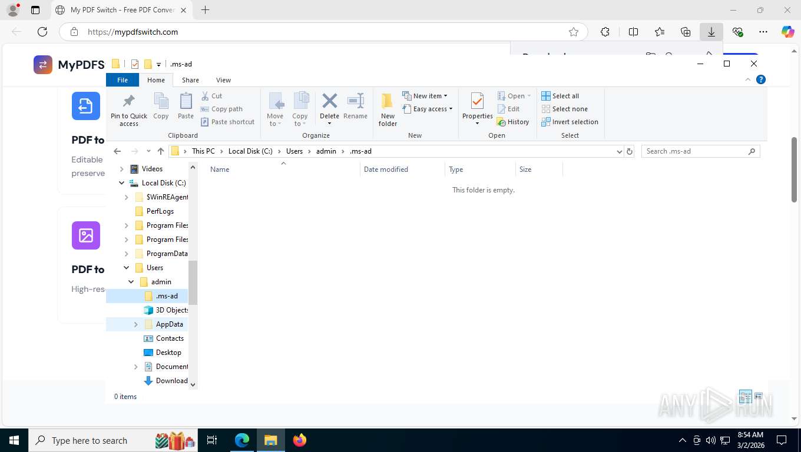
Task: Open Task View on taskbar
Action: point(212,440)
